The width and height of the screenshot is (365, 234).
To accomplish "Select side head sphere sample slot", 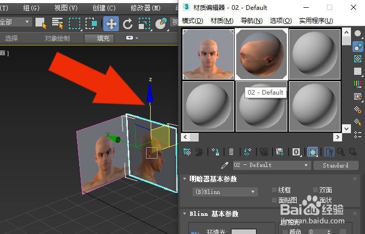I will coord(261,54).
